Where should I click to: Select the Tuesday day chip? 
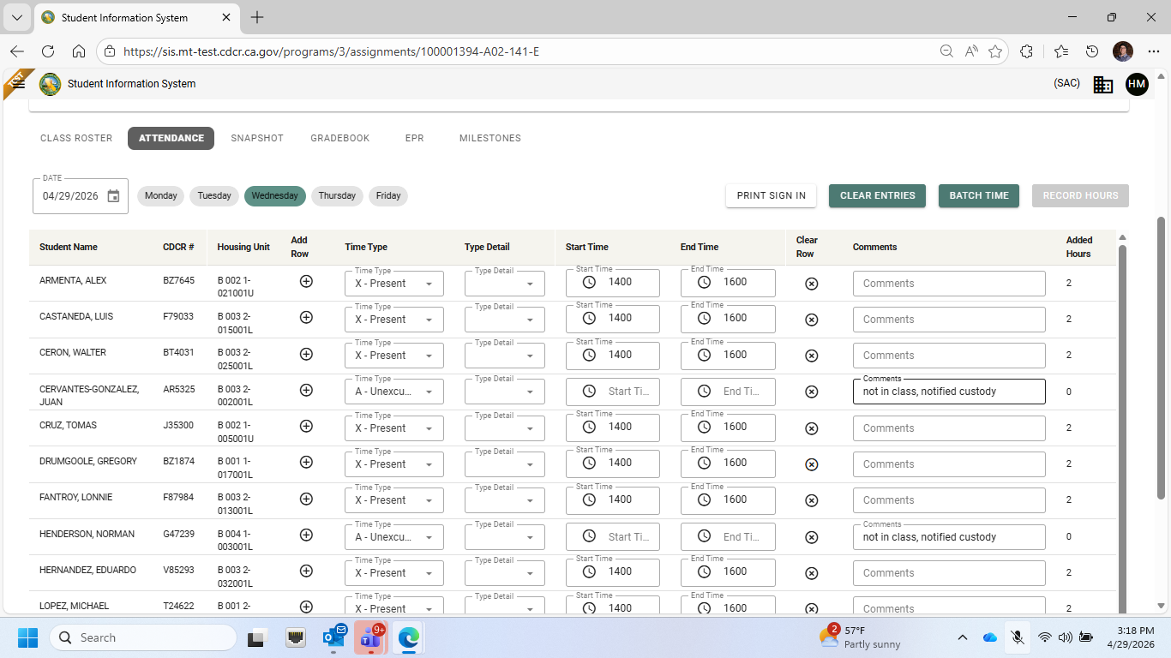point(214,196)
